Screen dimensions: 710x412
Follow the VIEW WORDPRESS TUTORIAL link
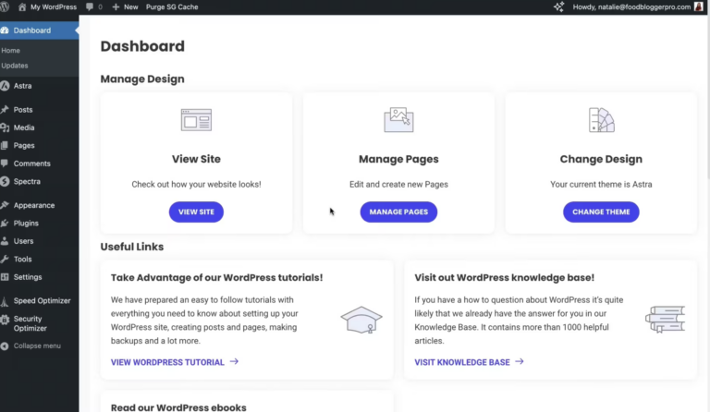click(x=167, y=362)
